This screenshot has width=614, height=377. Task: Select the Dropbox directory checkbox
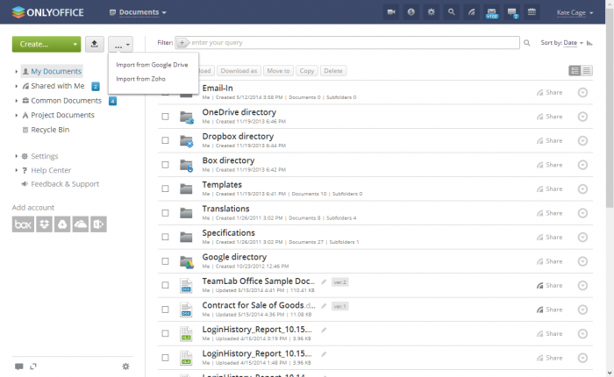pos(165,140)
